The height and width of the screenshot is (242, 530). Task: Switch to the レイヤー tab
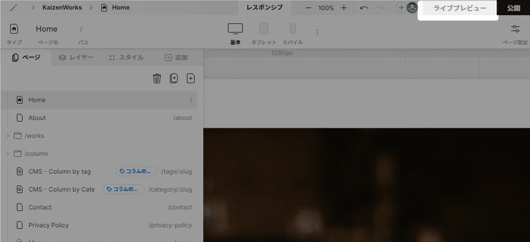(76, 58)
